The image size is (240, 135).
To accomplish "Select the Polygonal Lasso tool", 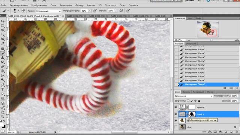I will point(3,30).
